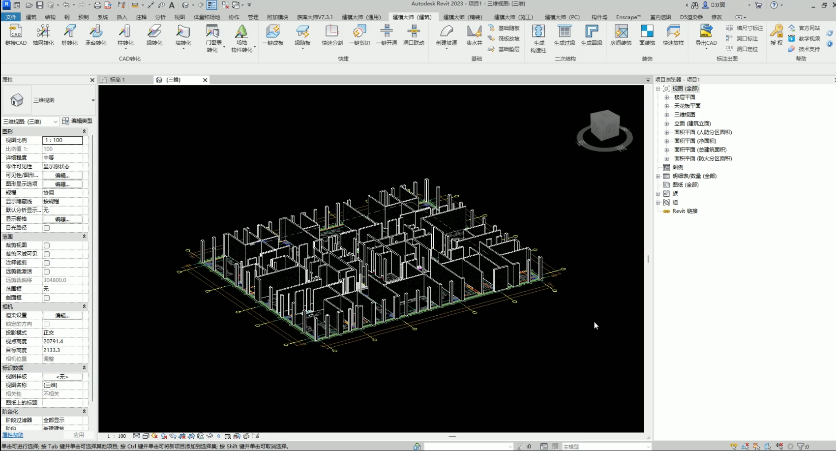Open the 属性帮助 link

point(13,435)
